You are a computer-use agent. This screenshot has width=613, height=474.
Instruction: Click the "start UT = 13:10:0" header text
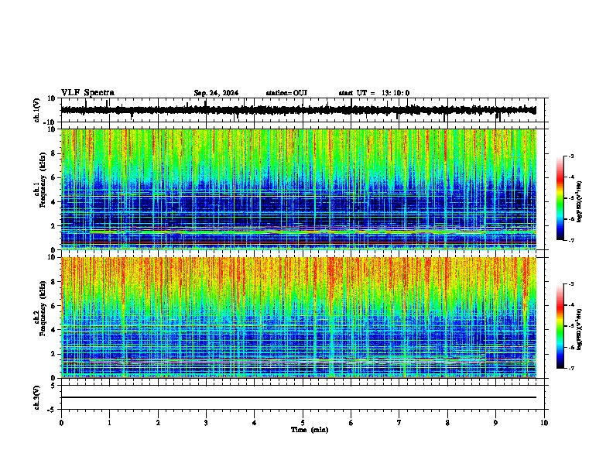(x=374, y=93)
